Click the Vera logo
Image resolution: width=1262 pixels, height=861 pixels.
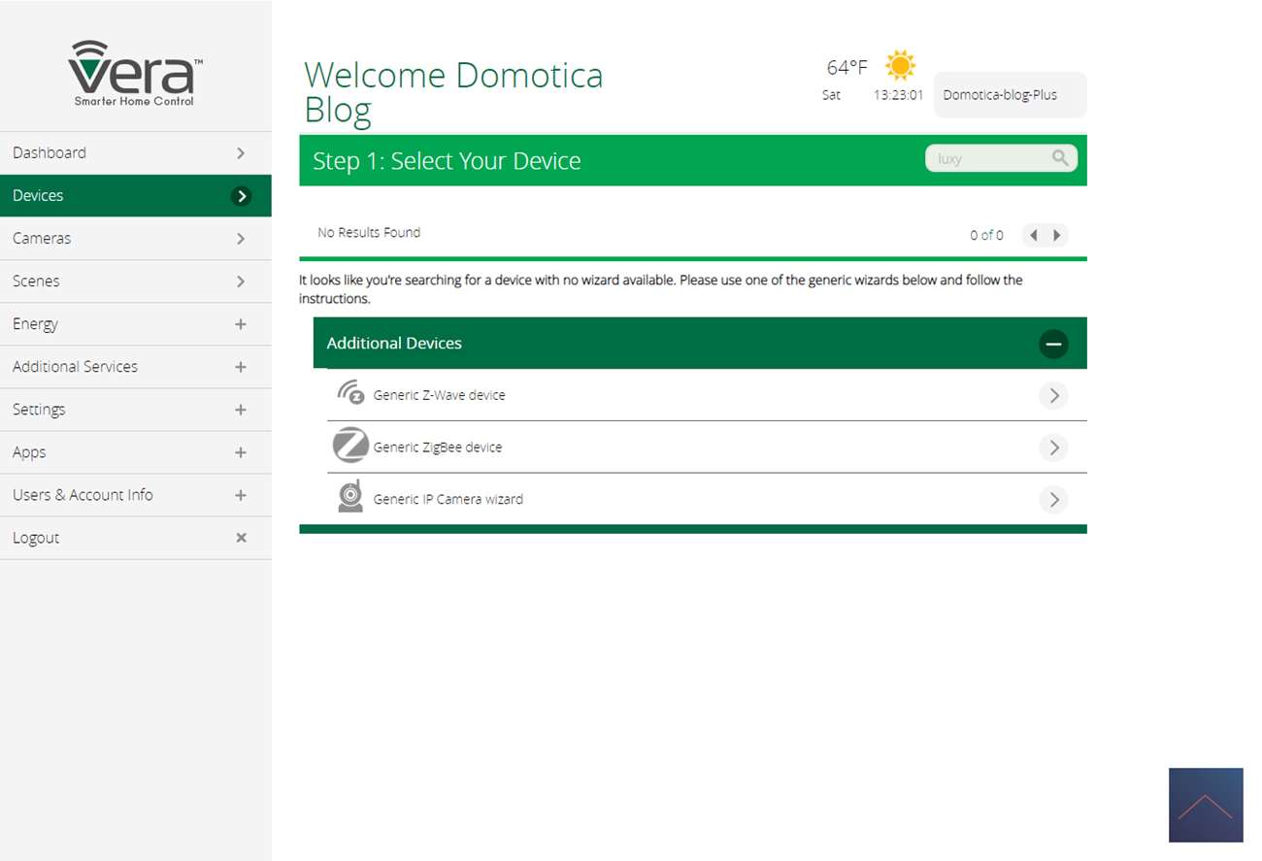[135, 74]
